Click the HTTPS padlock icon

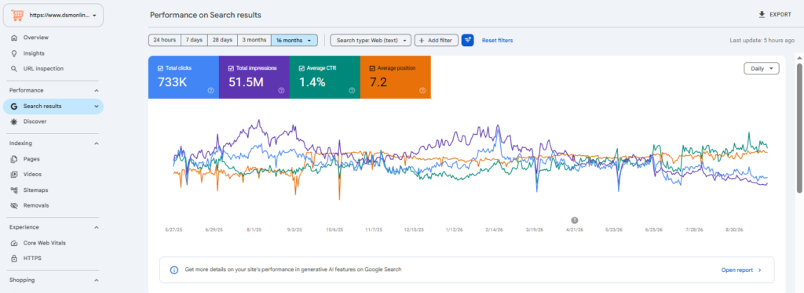click(x=14, y=259)
